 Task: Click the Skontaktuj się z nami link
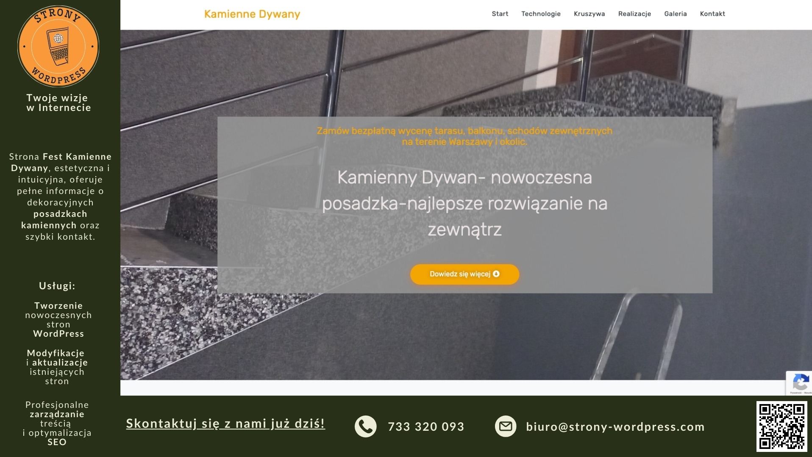coord(225,424)
